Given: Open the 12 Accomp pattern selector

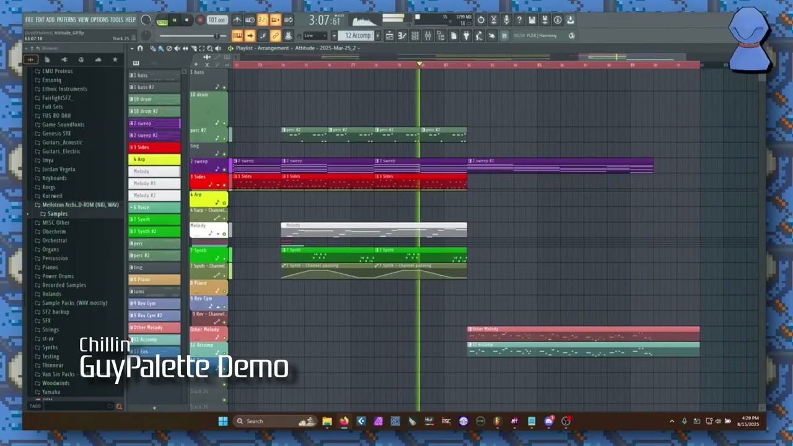Looking at the screenshot, I should click(x=357, y=35).
